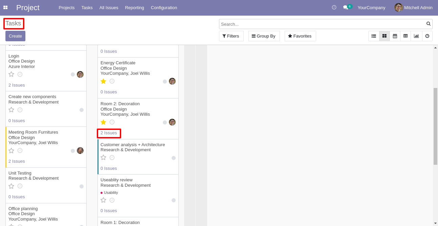Open activity clock on Useablity review

coord(112,200)
